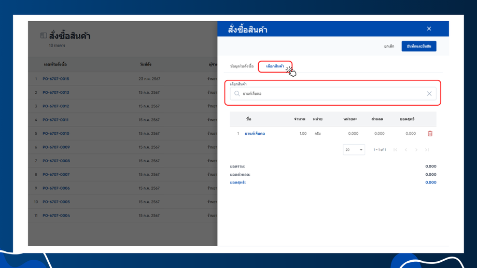The height and width of the screenshot is (268, 477).
Task: Click the ชื่อ column header
Action: 249,119
